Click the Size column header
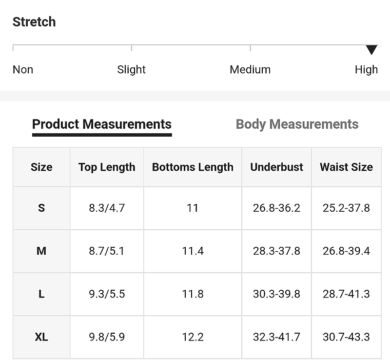Screen dimensions: 390x361 pyautogui.click(x=41, y=167)
